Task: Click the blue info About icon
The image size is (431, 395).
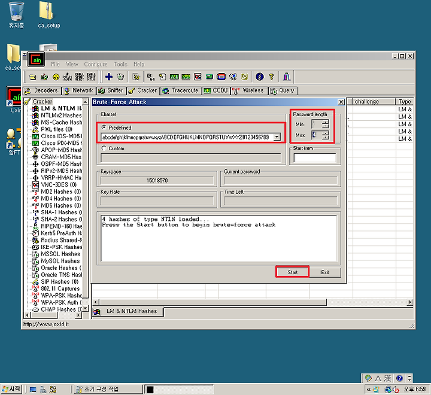Action: [x=259, y=77]
